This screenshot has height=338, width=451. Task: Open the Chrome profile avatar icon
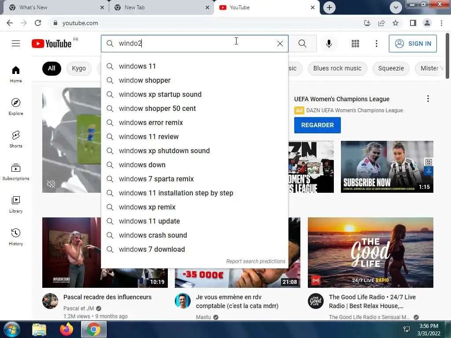(427, 23)
